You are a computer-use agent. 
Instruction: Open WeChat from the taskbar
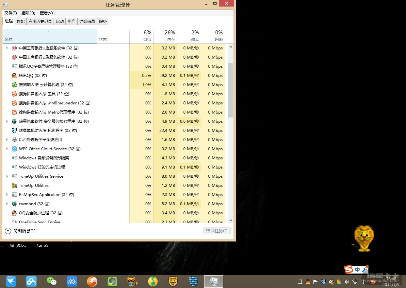[x=51, y=281]
